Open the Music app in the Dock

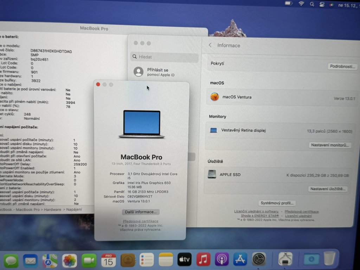click(x=203, y=259)
